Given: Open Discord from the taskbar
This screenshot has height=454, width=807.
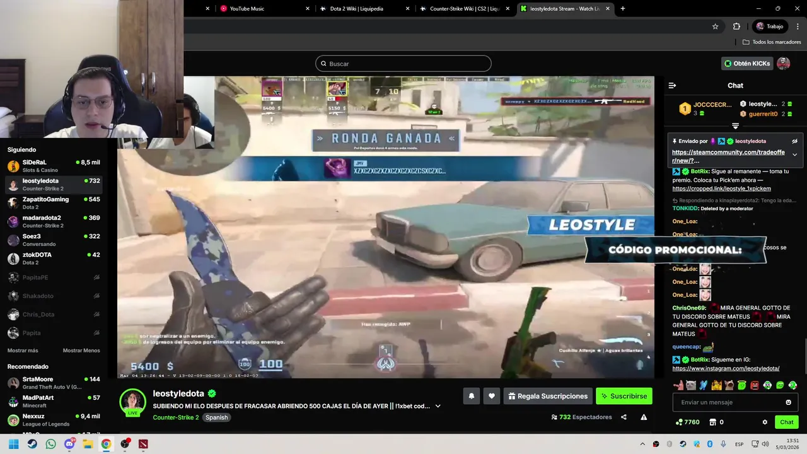Looking at the screenshot, I should [x=69, y=444].
